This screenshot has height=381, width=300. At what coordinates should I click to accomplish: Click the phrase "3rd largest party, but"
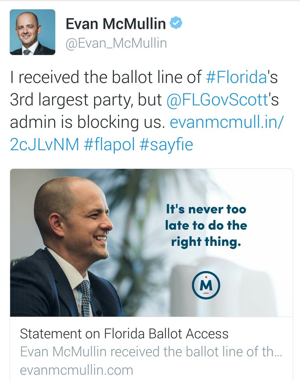point(86,100)
